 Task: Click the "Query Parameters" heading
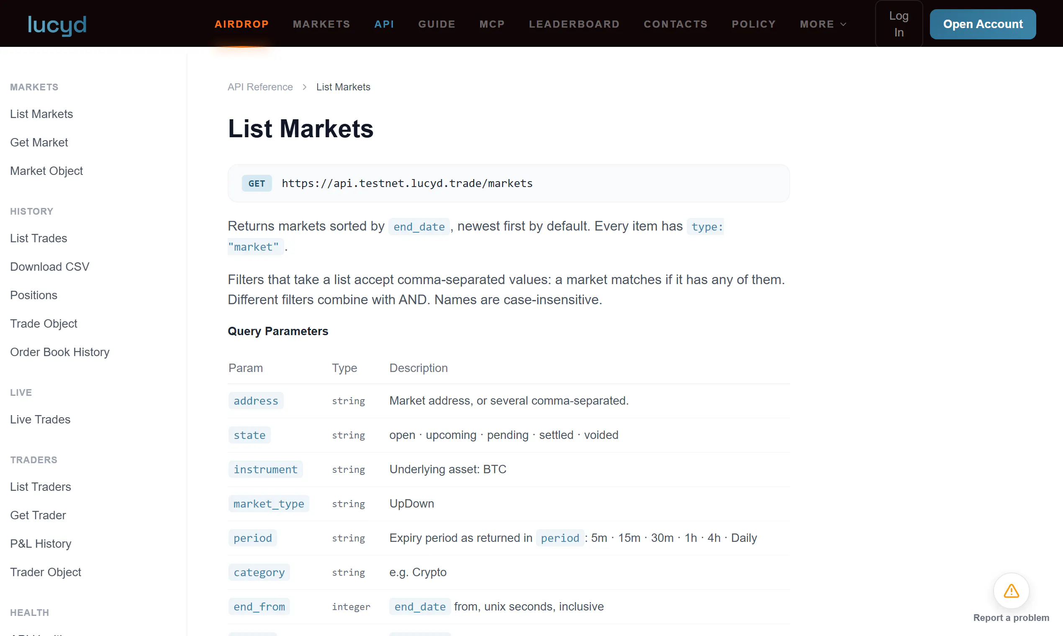click(x=278, y=331)
